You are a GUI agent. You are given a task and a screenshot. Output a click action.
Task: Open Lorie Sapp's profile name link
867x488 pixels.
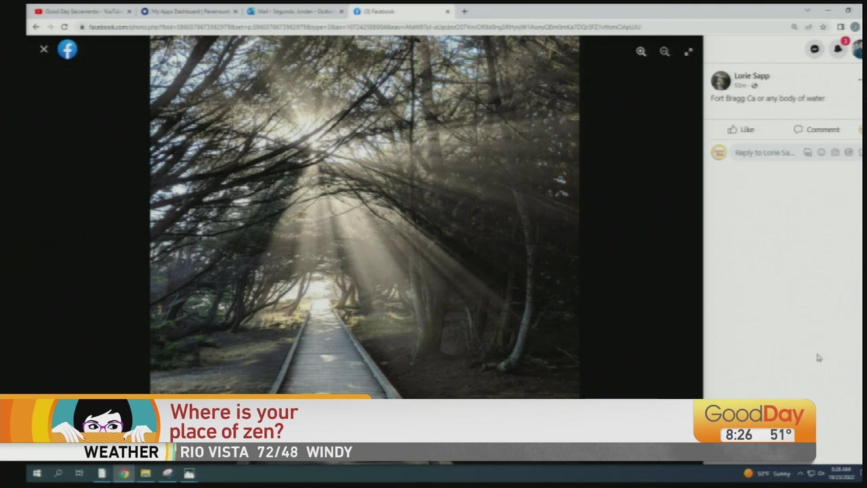[752, 76]
